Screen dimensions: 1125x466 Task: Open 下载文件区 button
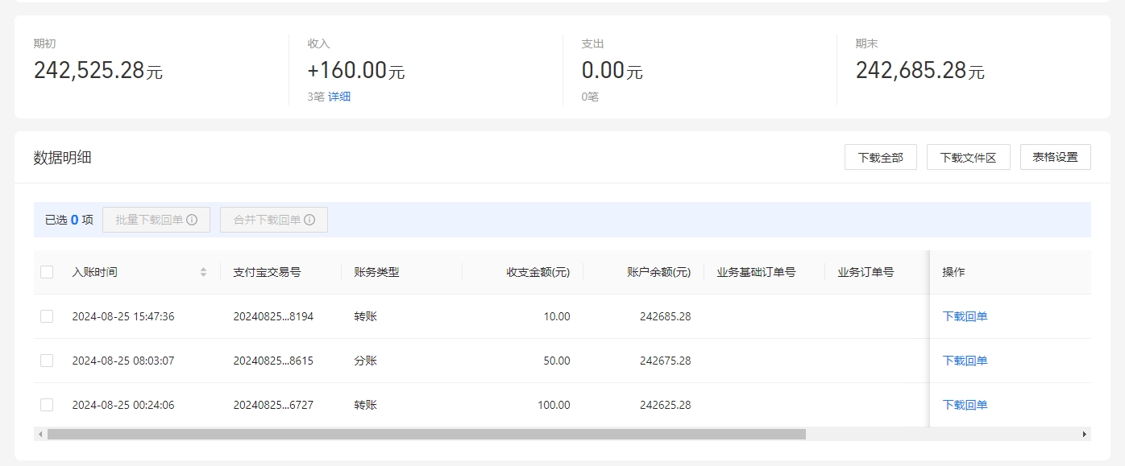968,157
